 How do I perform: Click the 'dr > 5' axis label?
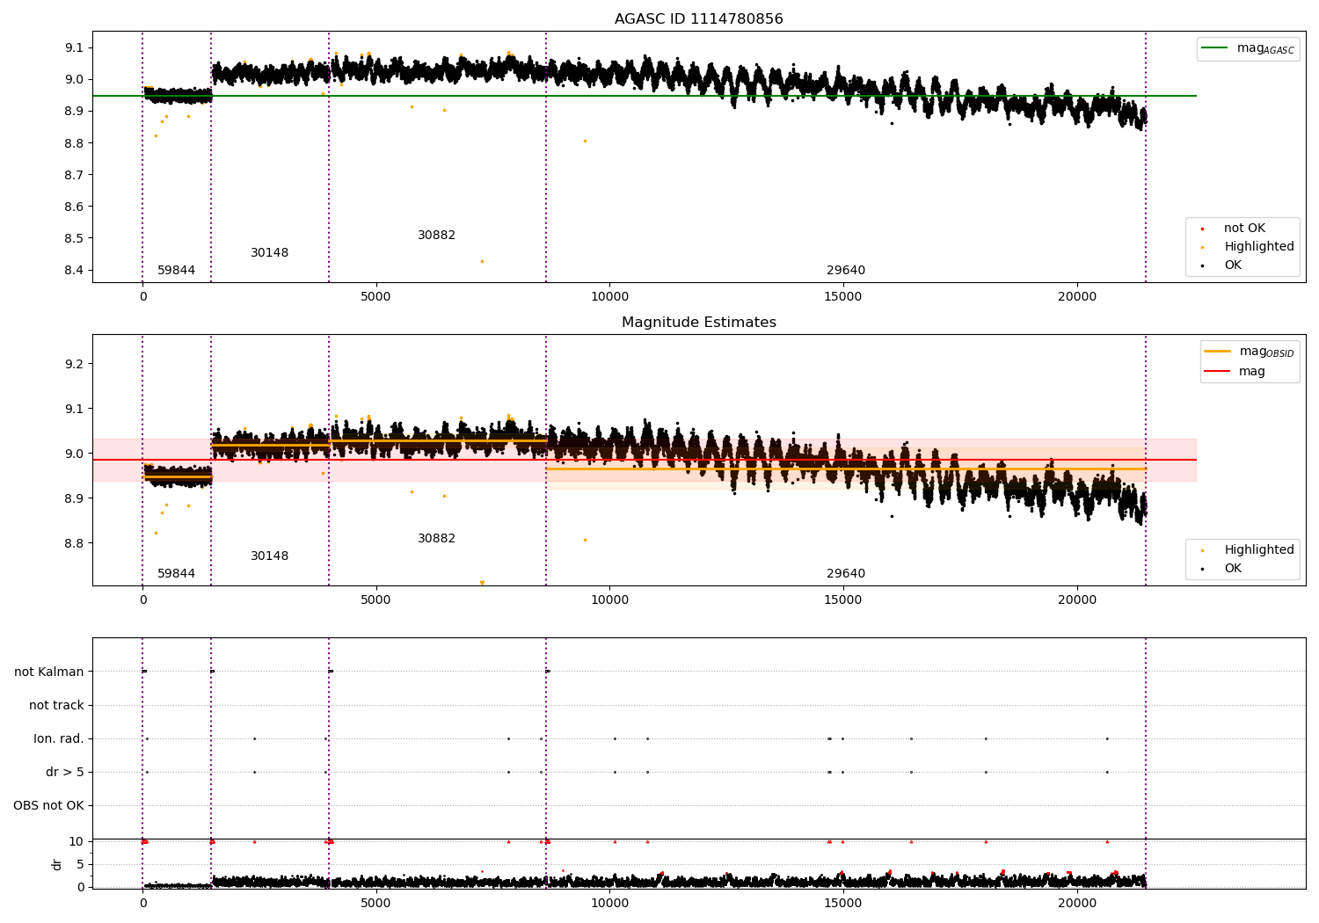tap(65, 772)
